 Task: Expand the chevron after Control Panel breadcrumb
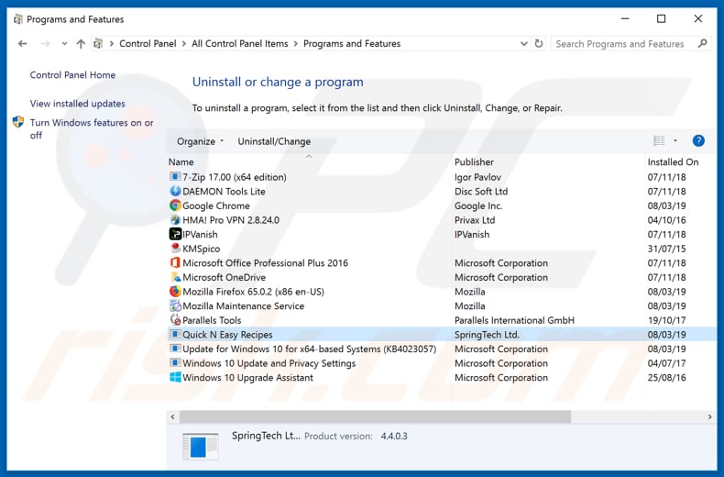click(184, 43)
